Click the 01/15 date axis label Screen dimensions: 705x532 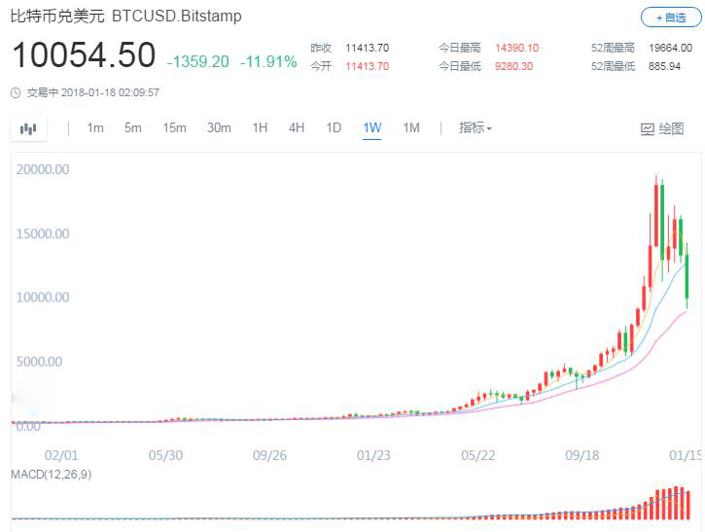684,454
